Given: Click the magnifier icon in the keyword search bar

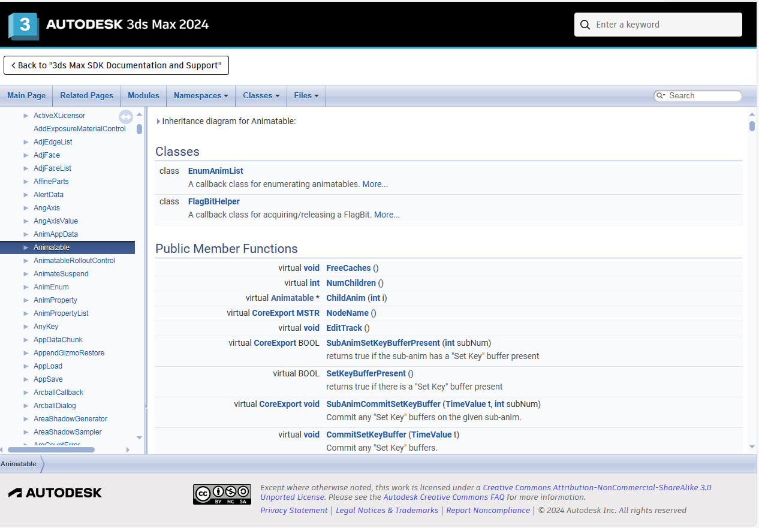Looking at the screenshot, I should [x=585, y=25].
